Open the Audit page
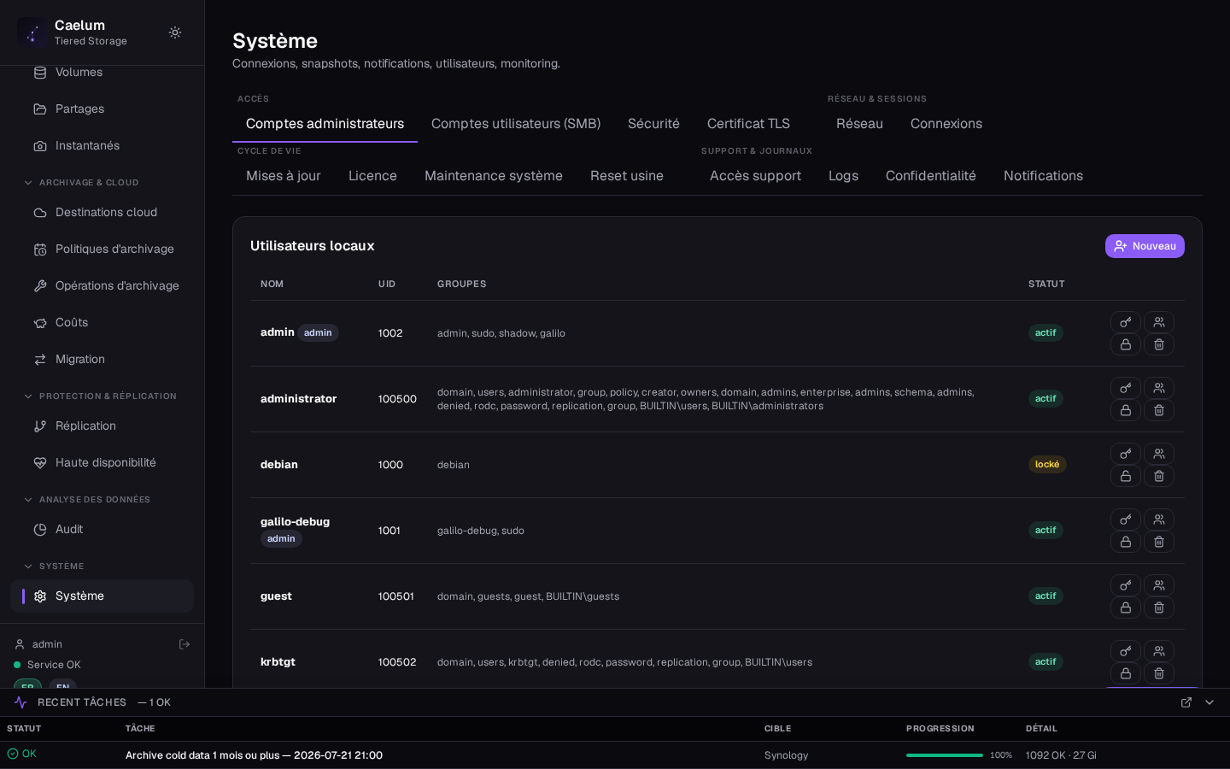Screen dimensions: 1230x769 pos(102,530)
